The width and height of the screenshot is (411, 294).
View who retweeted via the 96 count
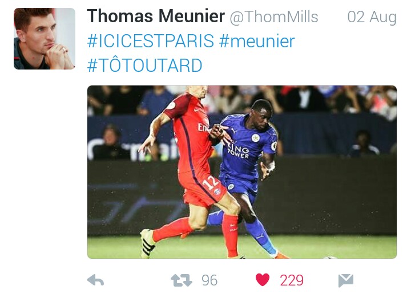click(x=209, y=280)
